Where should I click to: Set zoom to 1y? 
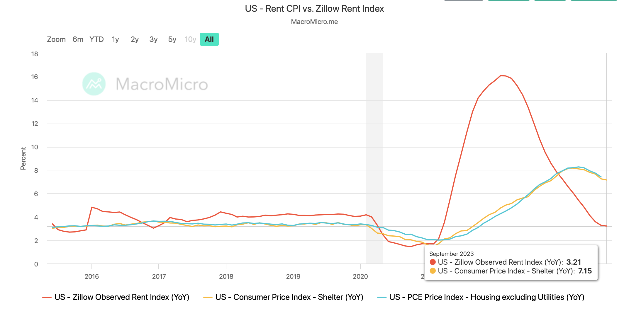(x=115, y=39)
